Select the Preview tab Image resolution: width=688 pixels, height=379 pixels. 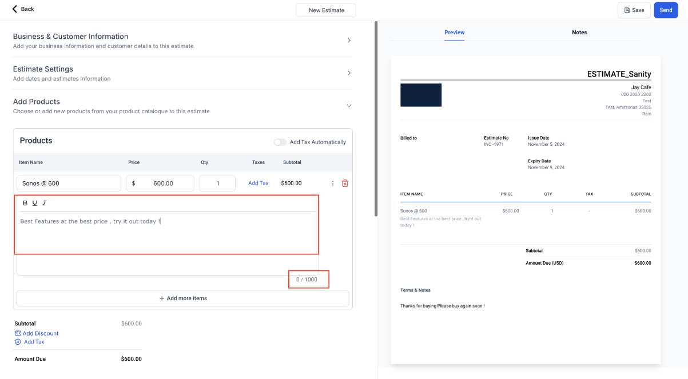point(454,33)
